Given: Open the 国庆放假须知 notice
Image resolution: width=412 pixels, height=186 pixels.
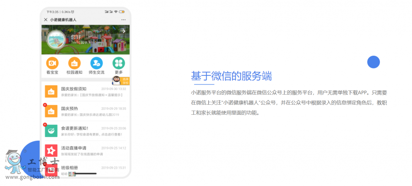Looking at the screenshot, I should [86, 91].
